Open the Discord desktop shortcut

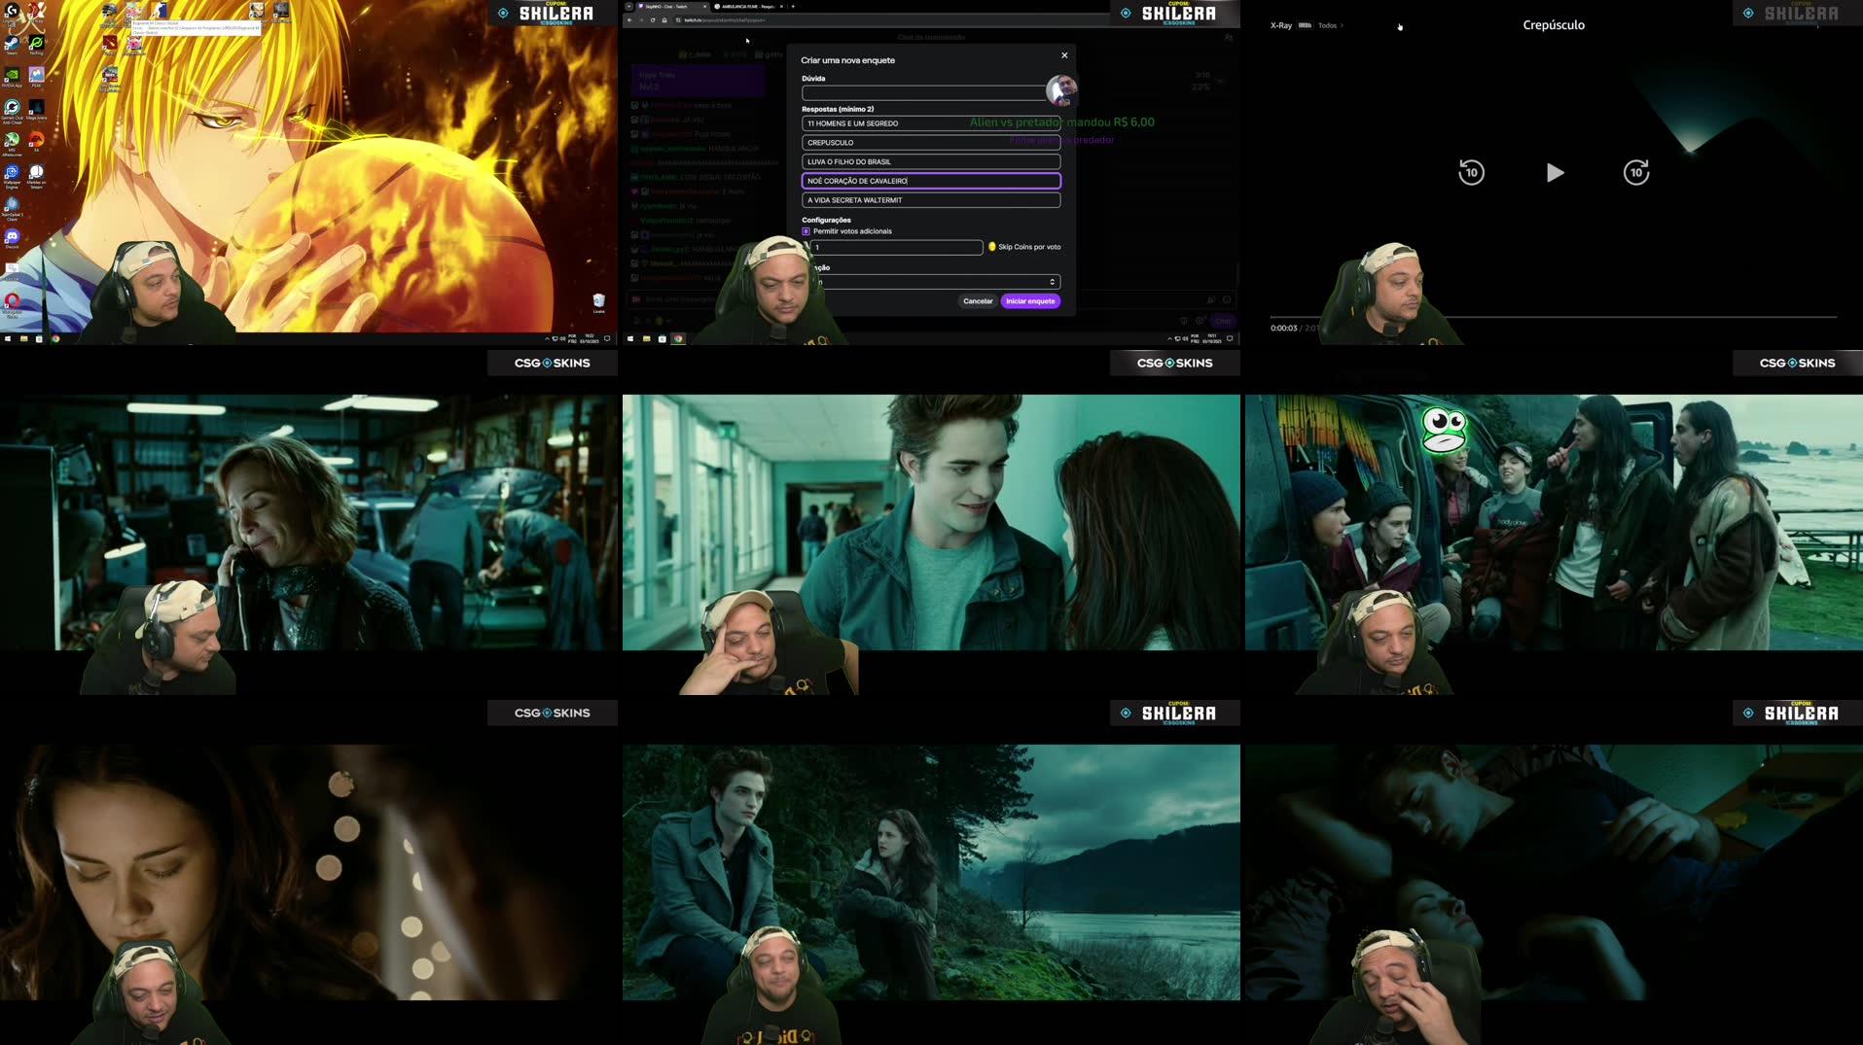[x=12, y=238]
